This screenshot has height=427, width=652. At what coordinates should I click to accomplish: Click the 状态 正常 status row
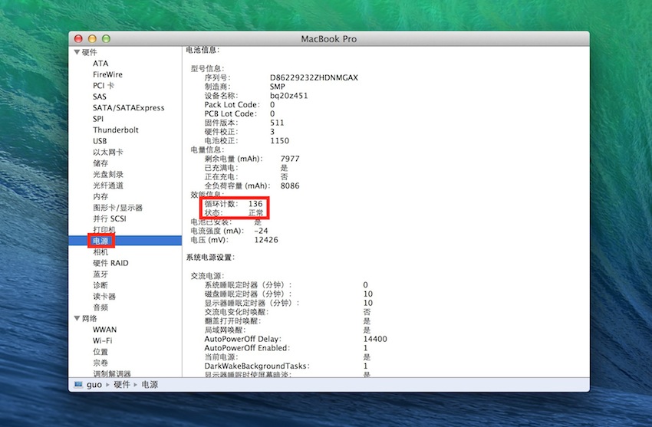234,213
